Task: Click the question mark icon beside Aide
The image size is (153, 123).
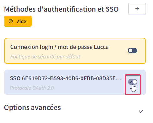Action: tap(11, 21)
